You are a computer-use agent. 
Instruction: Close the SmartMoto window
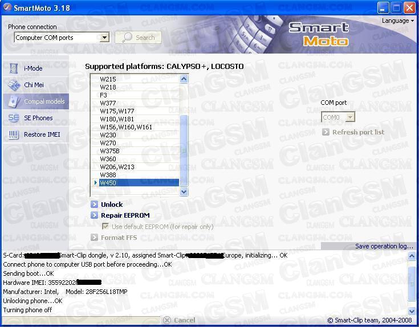(x=409, y=8)
